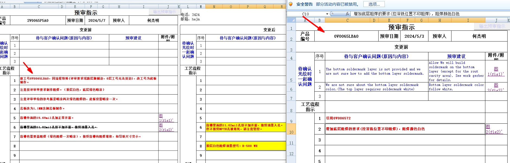This screenshot has width=510, height=163.
Task: Open link 图 2(fig2)' beside 增加底层阻焊的要求 row
Action: [x=494, y=129]
